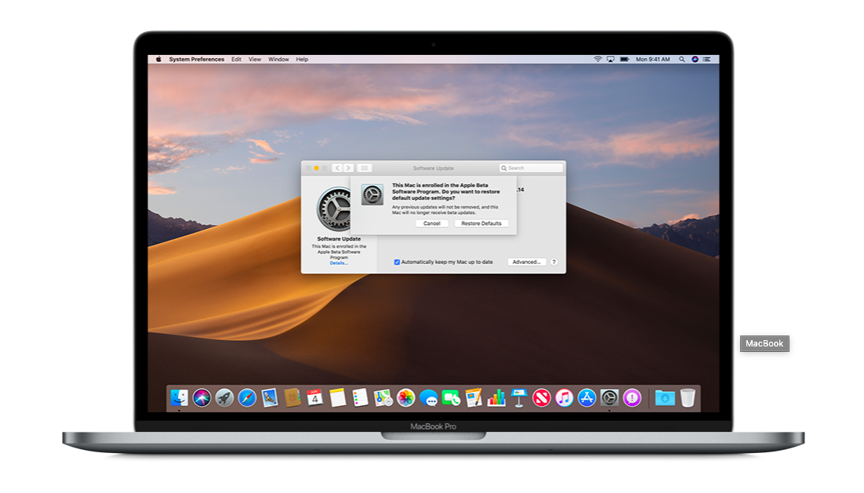Open Finder from the Dock

coord(179,397)
